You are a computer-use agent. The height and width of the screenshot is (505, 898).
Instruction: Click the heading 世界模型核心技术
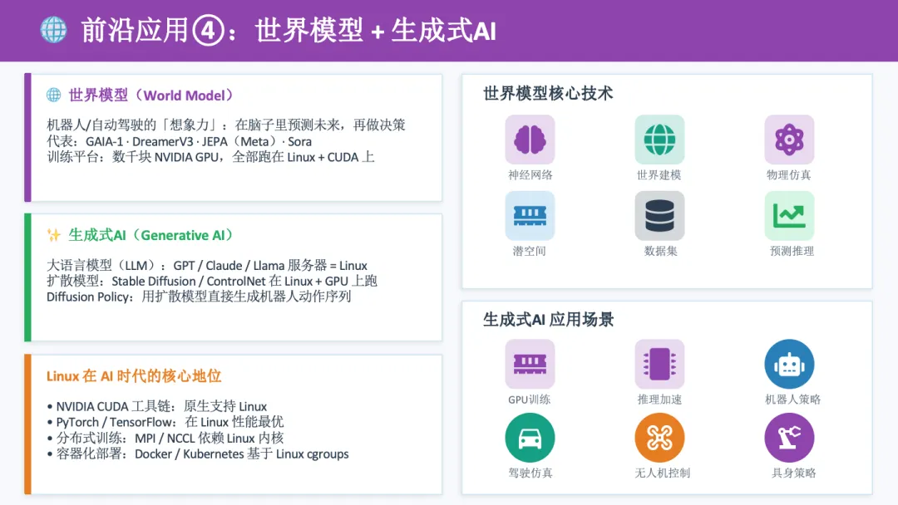point(548,93)
